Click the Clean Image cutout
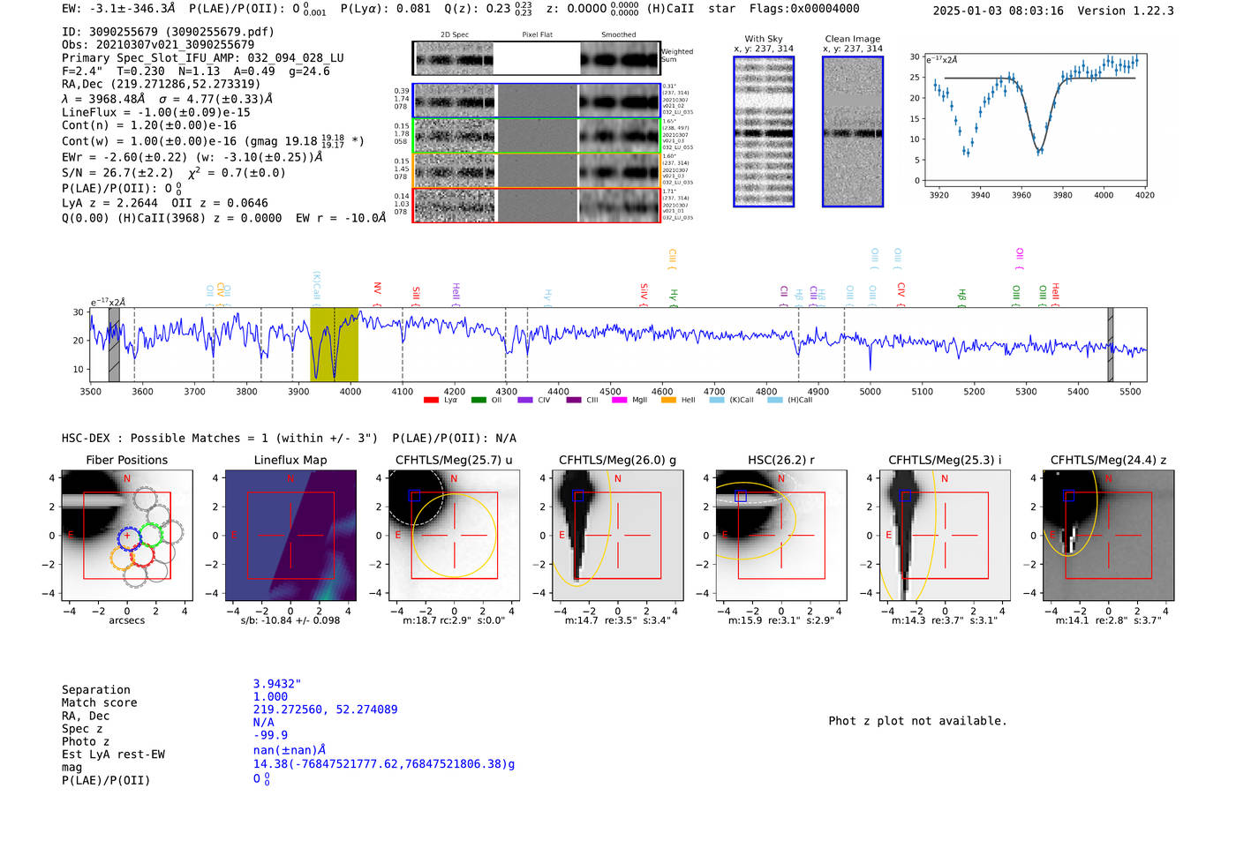The width and height of the screenshot is (1236, 841). click(853, 131)
